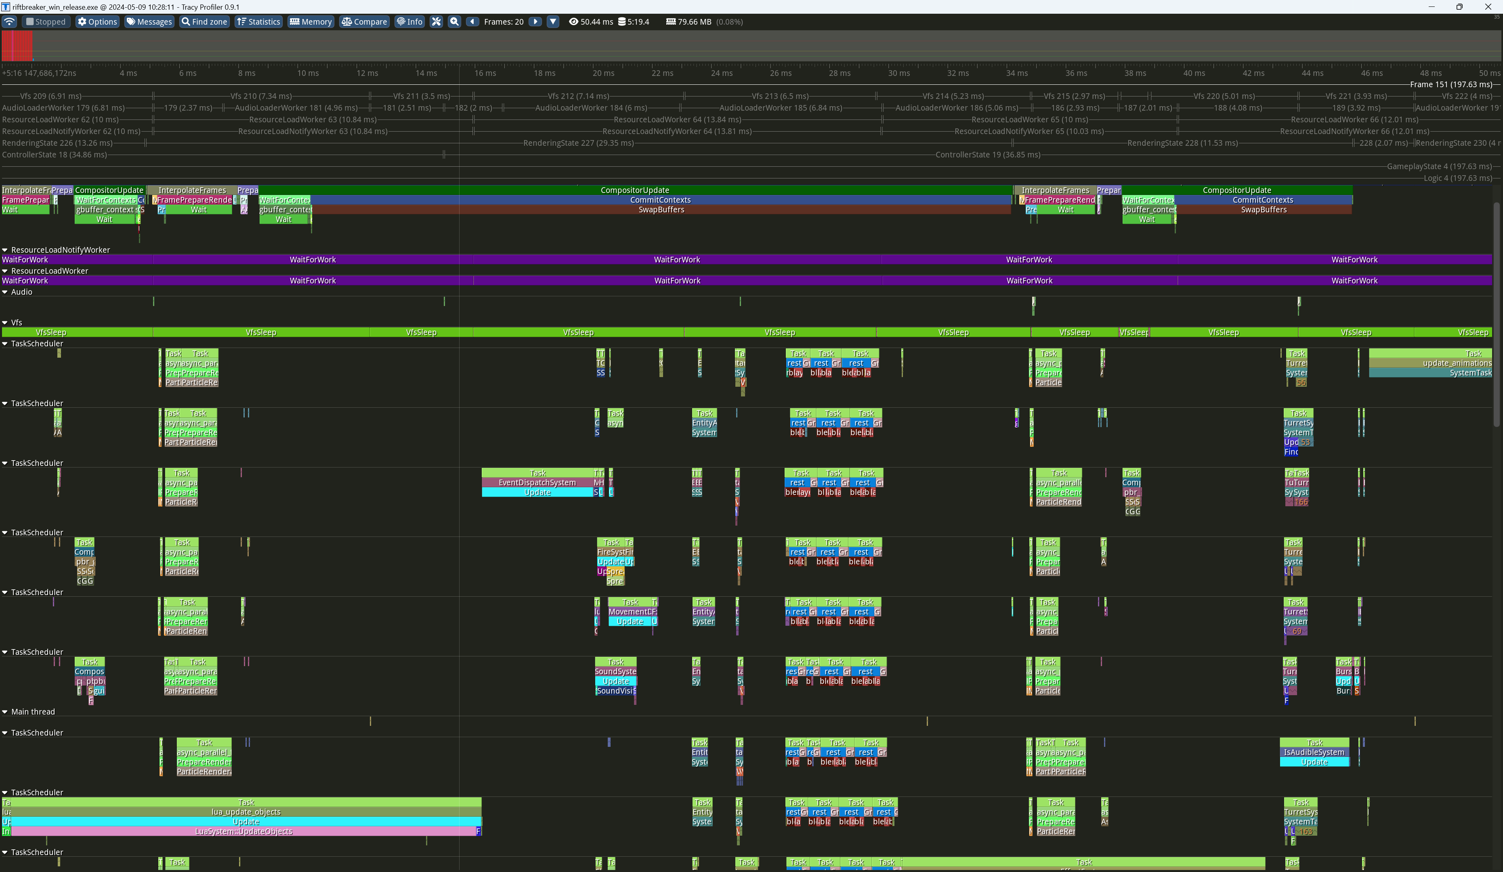
Task: Click the Stopped capture status button
Action: tap(45, 21)
